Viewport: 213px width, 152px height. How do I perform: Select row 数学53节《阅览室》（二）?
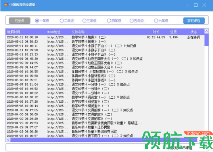105,101
